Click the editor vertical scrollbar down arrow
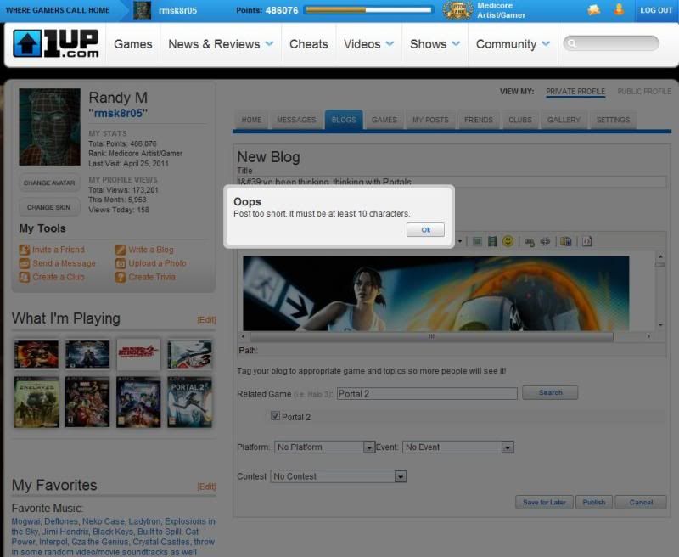Screen dimensions: 679x557 pyautogui.click(x=660, y=325)
